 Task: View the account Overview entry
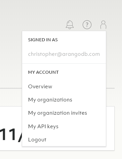click(64, 87)
